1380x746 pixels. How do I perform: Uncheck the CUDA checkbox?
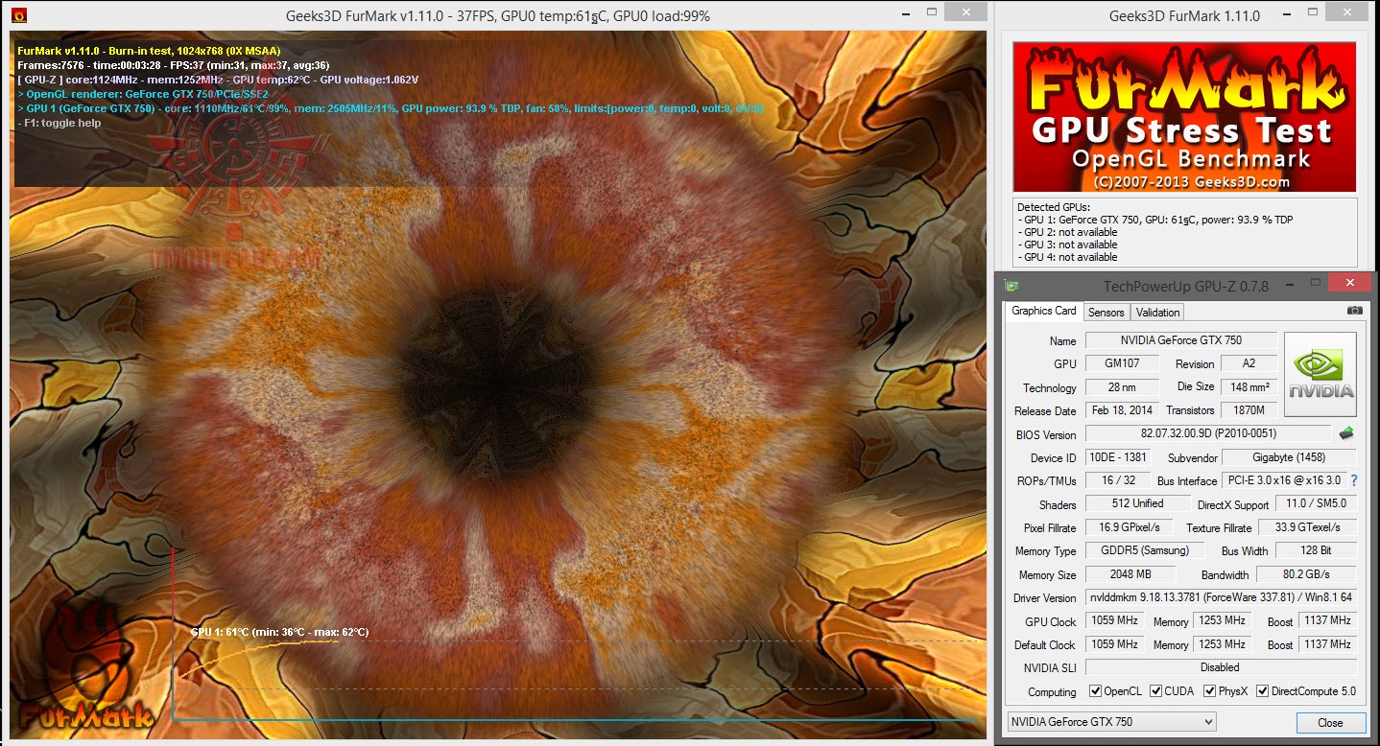click(x=1155, y=691)
